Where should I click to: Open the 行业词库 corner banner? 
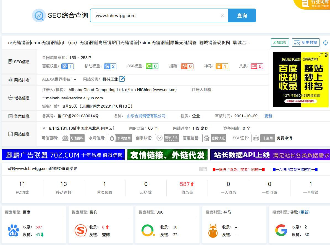[312, 4]
